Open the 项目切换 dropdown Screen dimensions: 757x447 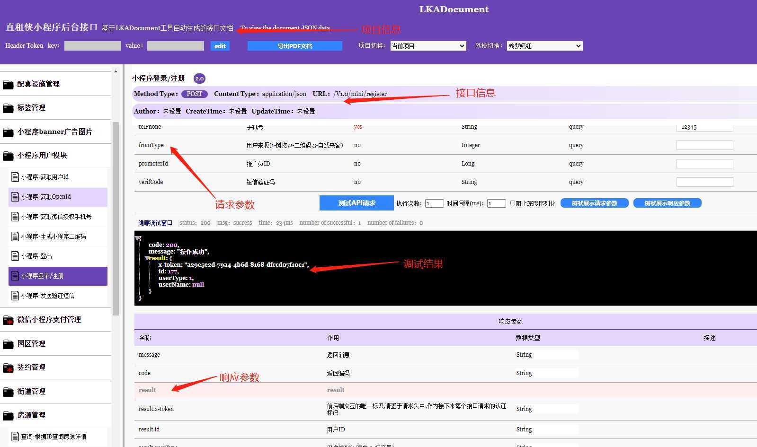coord(428,46)
